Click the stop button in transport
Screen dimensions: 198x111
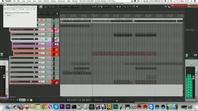17,100
